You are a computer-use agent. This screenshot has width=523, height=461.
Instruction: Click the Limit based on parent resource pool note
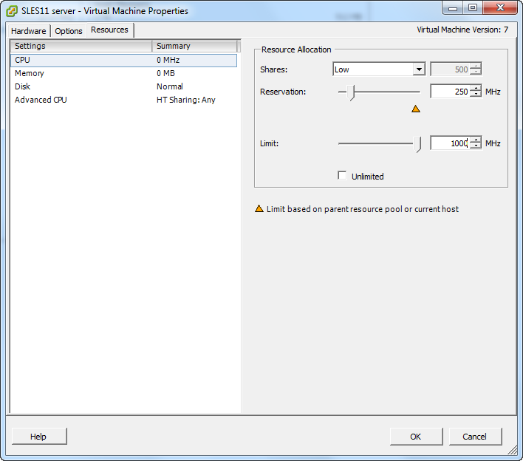(x=363, y=209)
